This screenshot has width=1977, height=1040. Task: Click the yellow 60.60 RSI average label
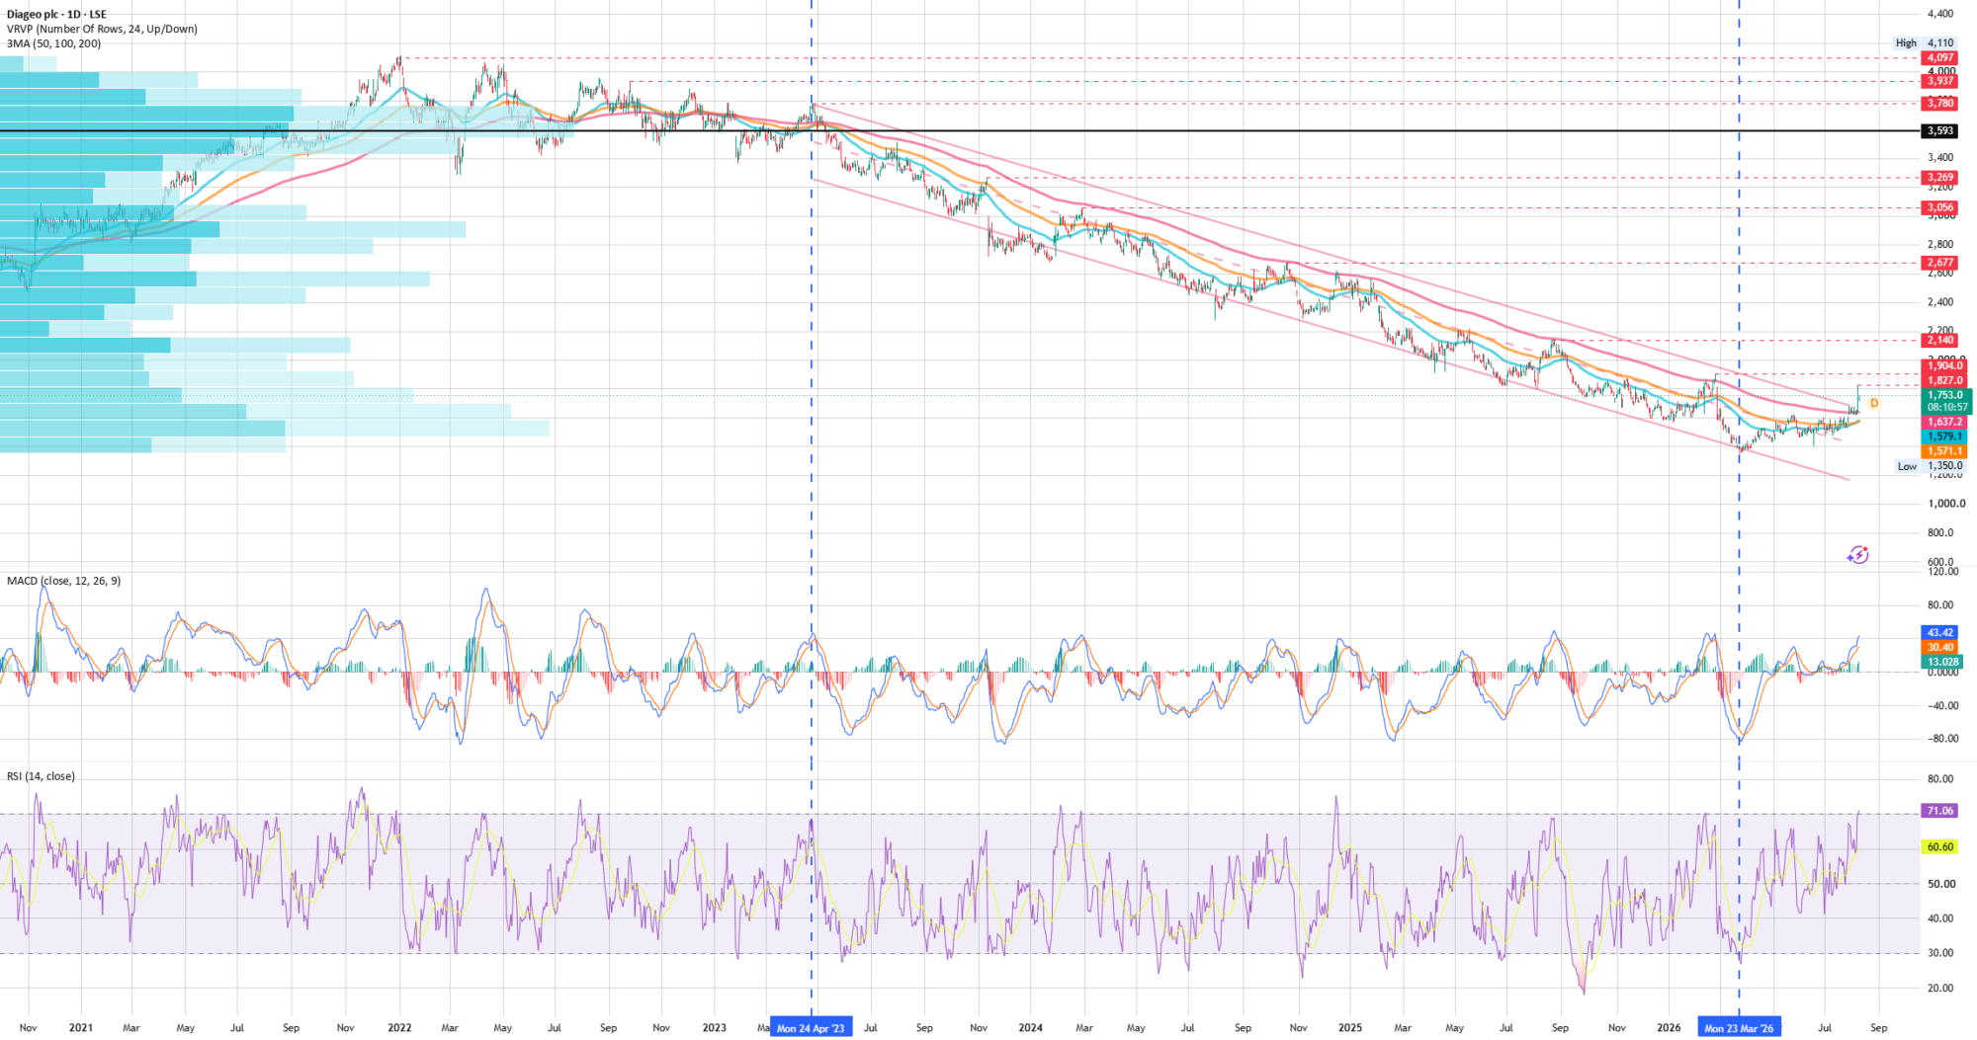click(x=1940, y=846)
